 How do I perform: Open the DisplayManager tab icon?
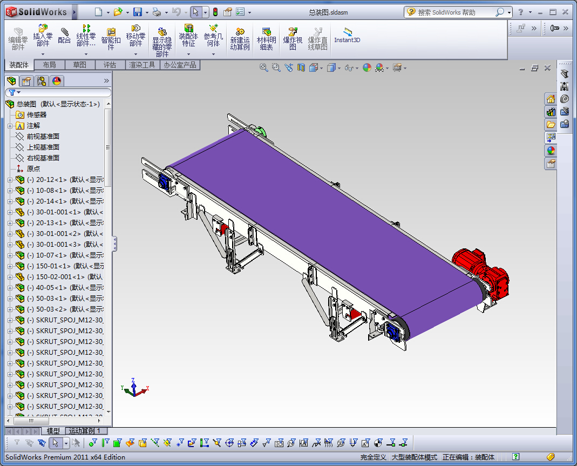(x=57, y=80)
